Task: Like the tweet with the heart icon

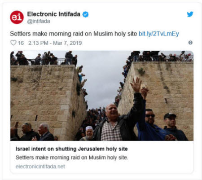Action: coord(13,43)
